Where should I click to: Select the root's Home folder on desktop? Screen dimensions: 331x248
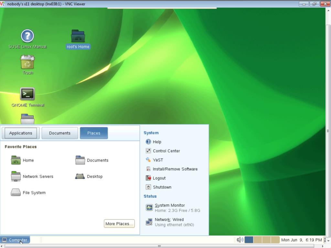[78, 39]
